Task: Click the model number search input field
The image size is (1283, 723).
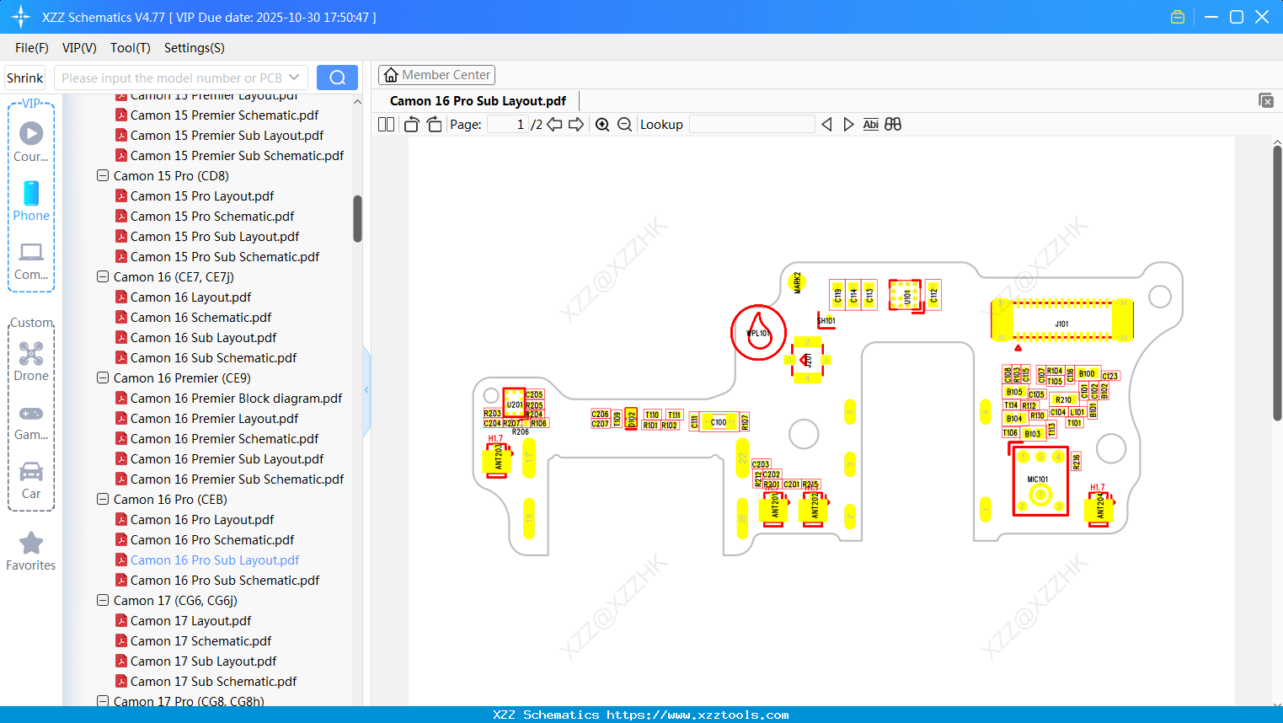Action: pyautogui.click(x=171, y=78)
